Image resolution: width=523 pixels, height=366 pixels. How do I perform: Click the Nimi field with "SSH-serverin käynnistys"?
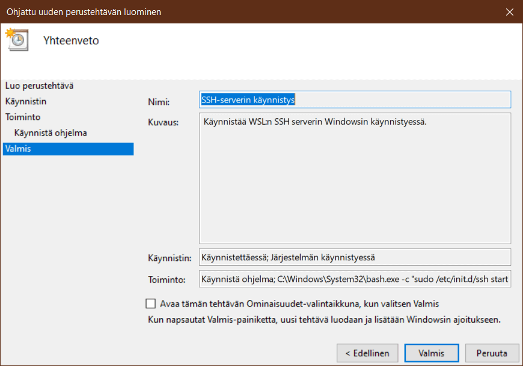click(x=355, y=100)
